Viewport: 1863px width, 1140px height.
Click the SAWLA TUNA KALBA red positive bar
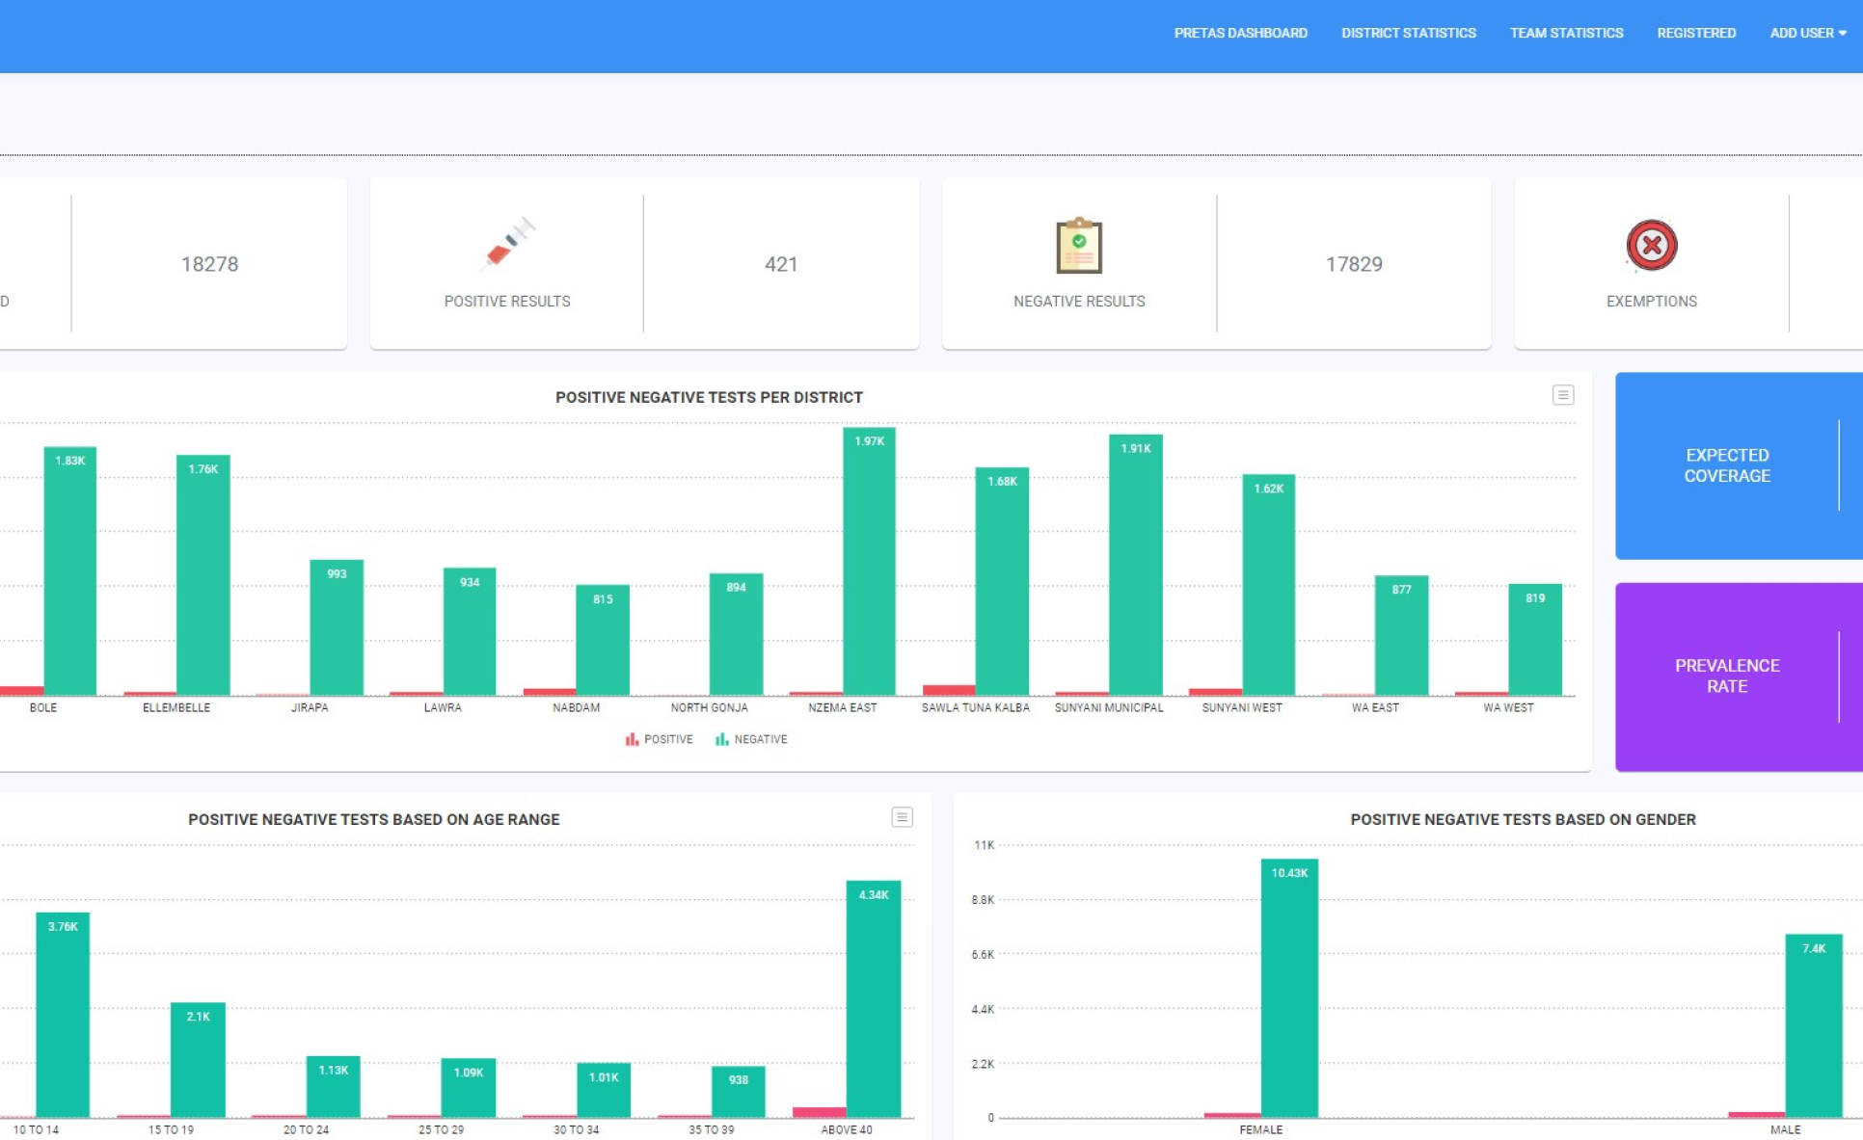pyautogui.click(x=948, y=690)
